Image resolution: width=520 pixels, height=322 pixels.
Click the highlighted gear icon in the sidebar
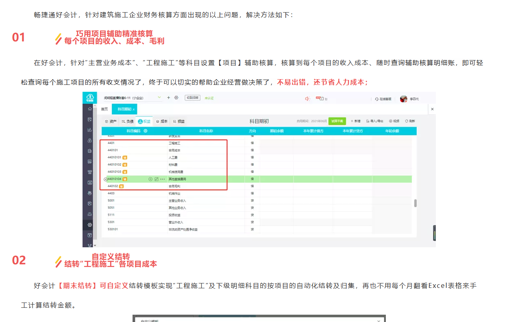click(x=90, y=225)
